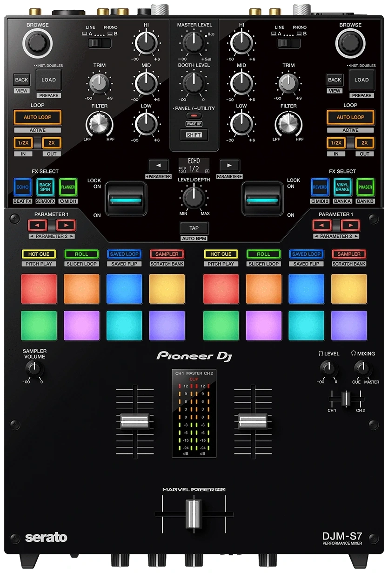Adjust the headphones LEVEL knob
Image resolution: width=388 pixels, height=573 pixels.
[328, 369]
